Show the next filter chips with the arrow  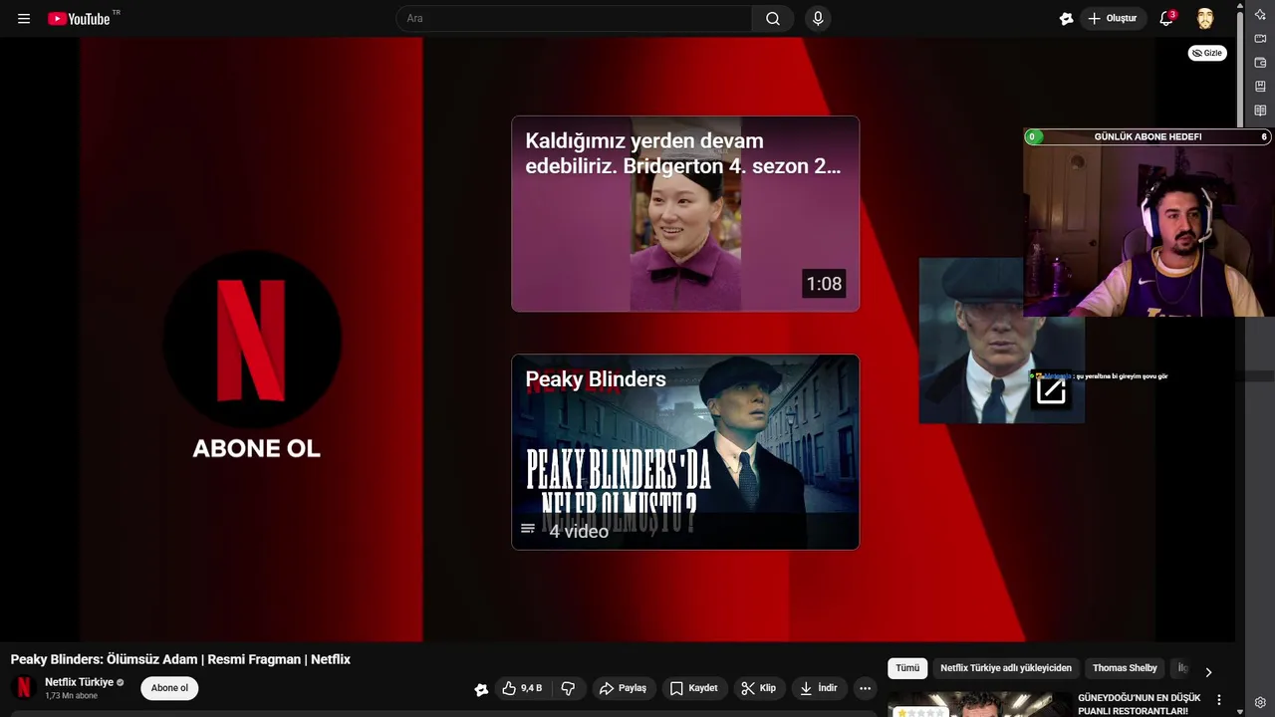click(x=1208, y=672)
